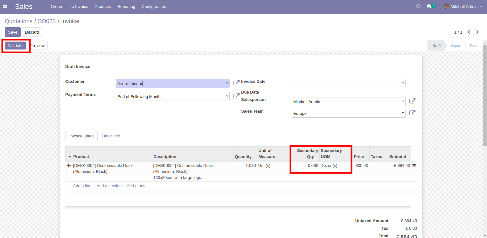Delete the Customizable Desk invoice line
487x238 pixels.
tap(414, 166)
